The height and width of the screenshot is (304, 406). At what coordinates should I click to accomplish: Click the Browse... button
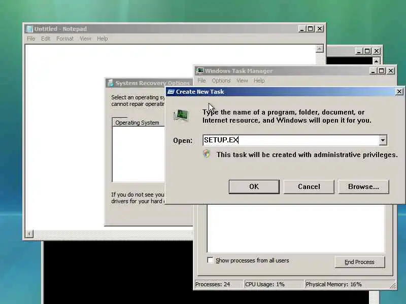(363, 186)
